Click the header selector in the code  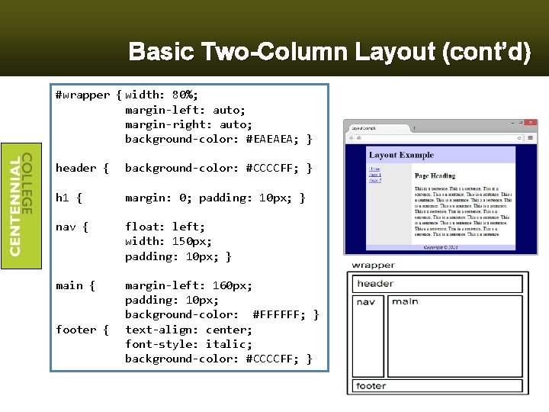click(76, 168)
